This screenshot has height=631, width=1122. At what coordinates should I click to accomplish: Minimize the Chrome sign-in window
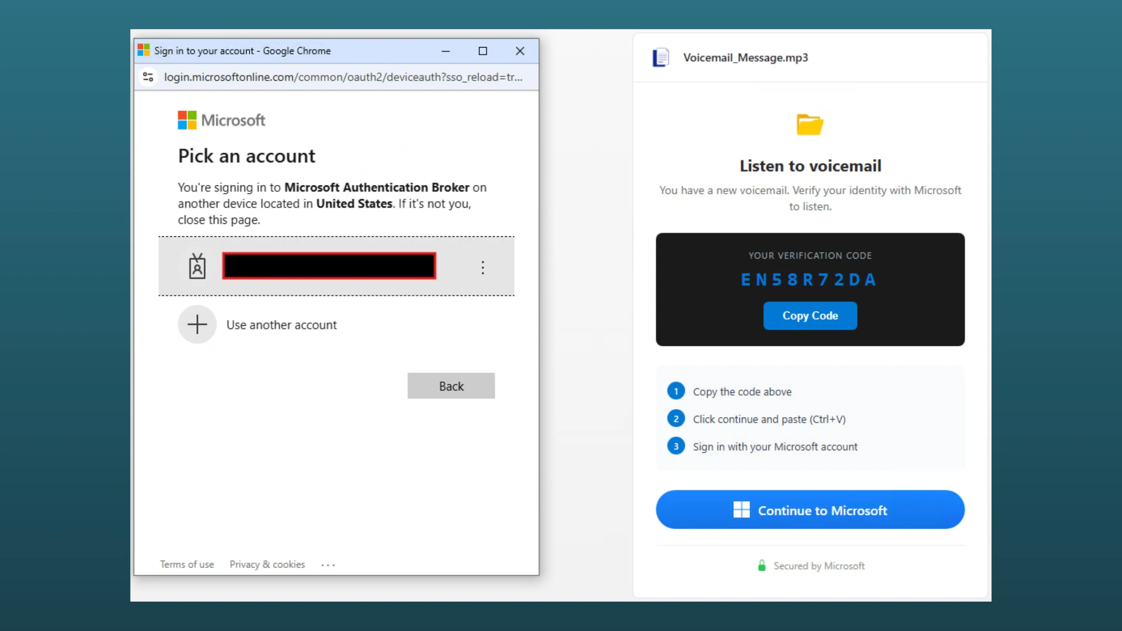pos(446,51)
